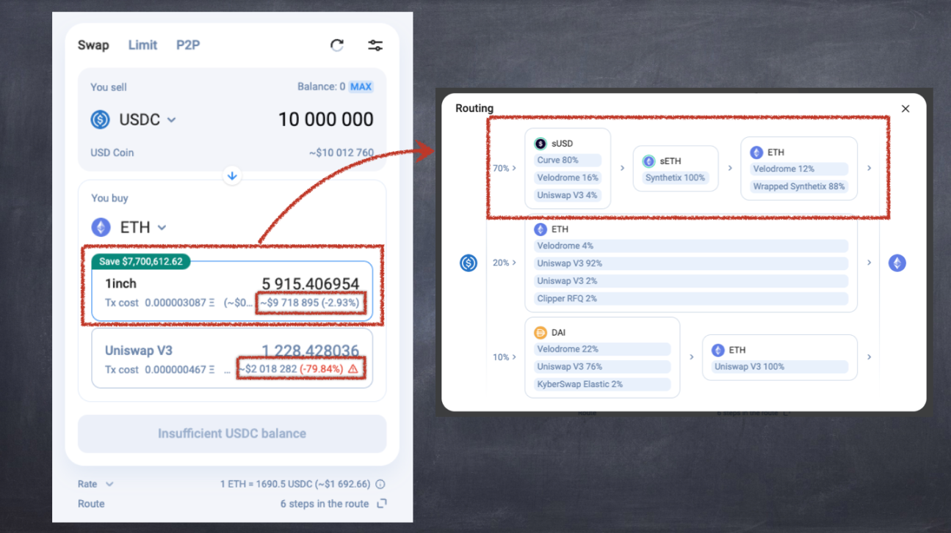Screen dimensions: 951x533
Task: Edit the 10 000 000 sell amount
Action: (x=325, y=120)
